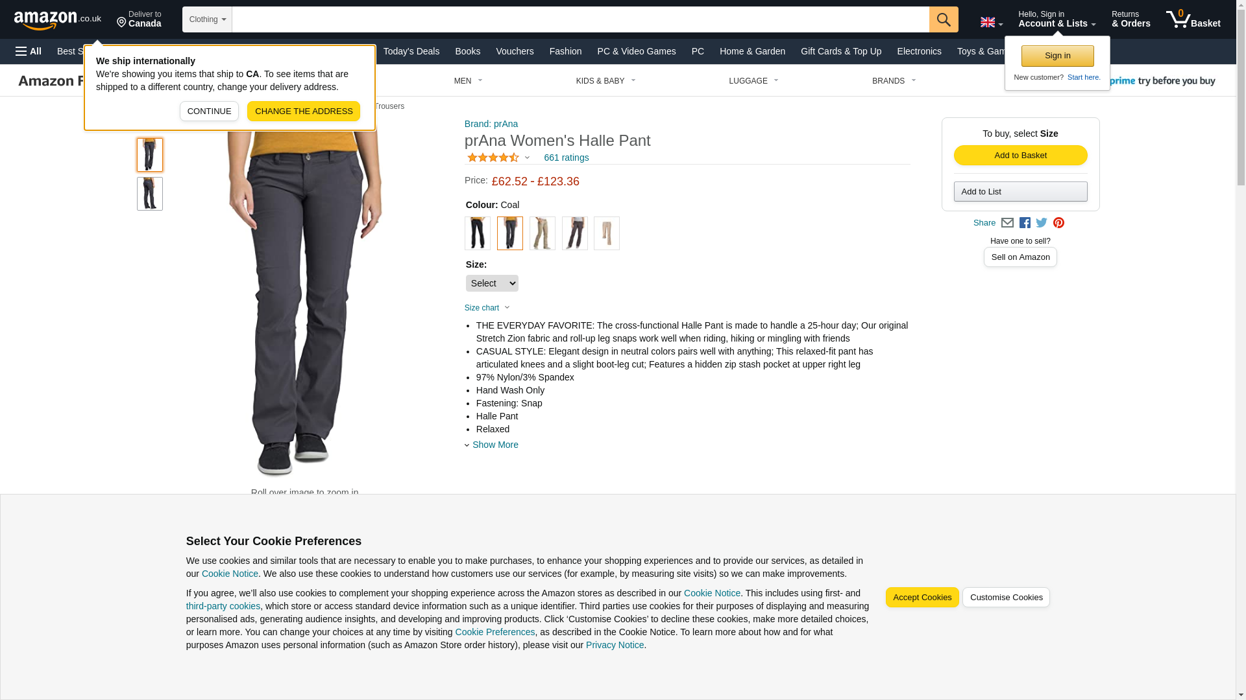
Task: Click the search magnifier button
Action: click(943, 19)
